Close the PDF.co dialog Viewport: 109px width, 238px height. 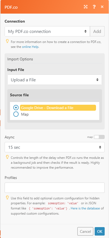coord(102,7)
